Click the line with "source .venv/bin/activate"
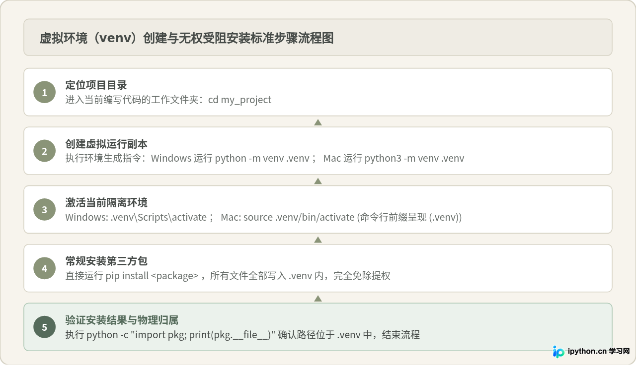The width and height of the screenshot is (636, 365). click(x=264, y=217)
